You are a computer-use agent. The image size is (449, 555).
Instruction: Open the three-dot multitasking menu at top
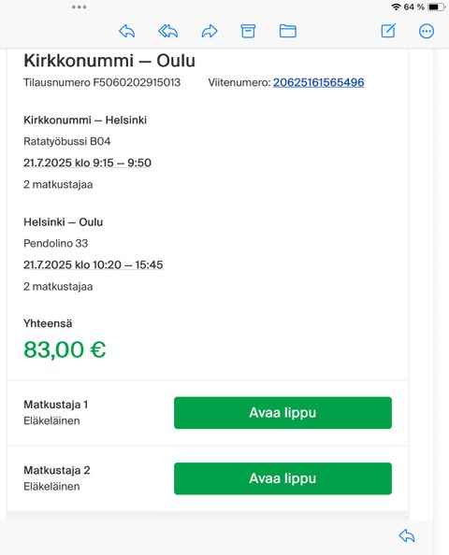79,7
